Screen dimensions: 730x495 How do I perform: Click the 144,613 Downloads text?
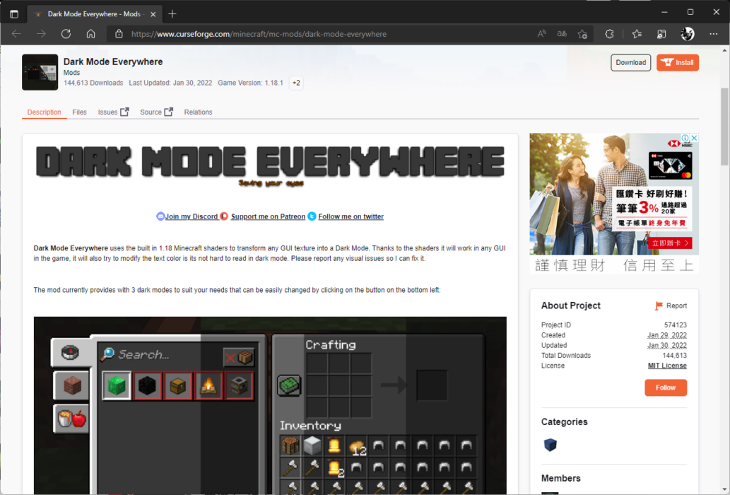click(93, 83)
